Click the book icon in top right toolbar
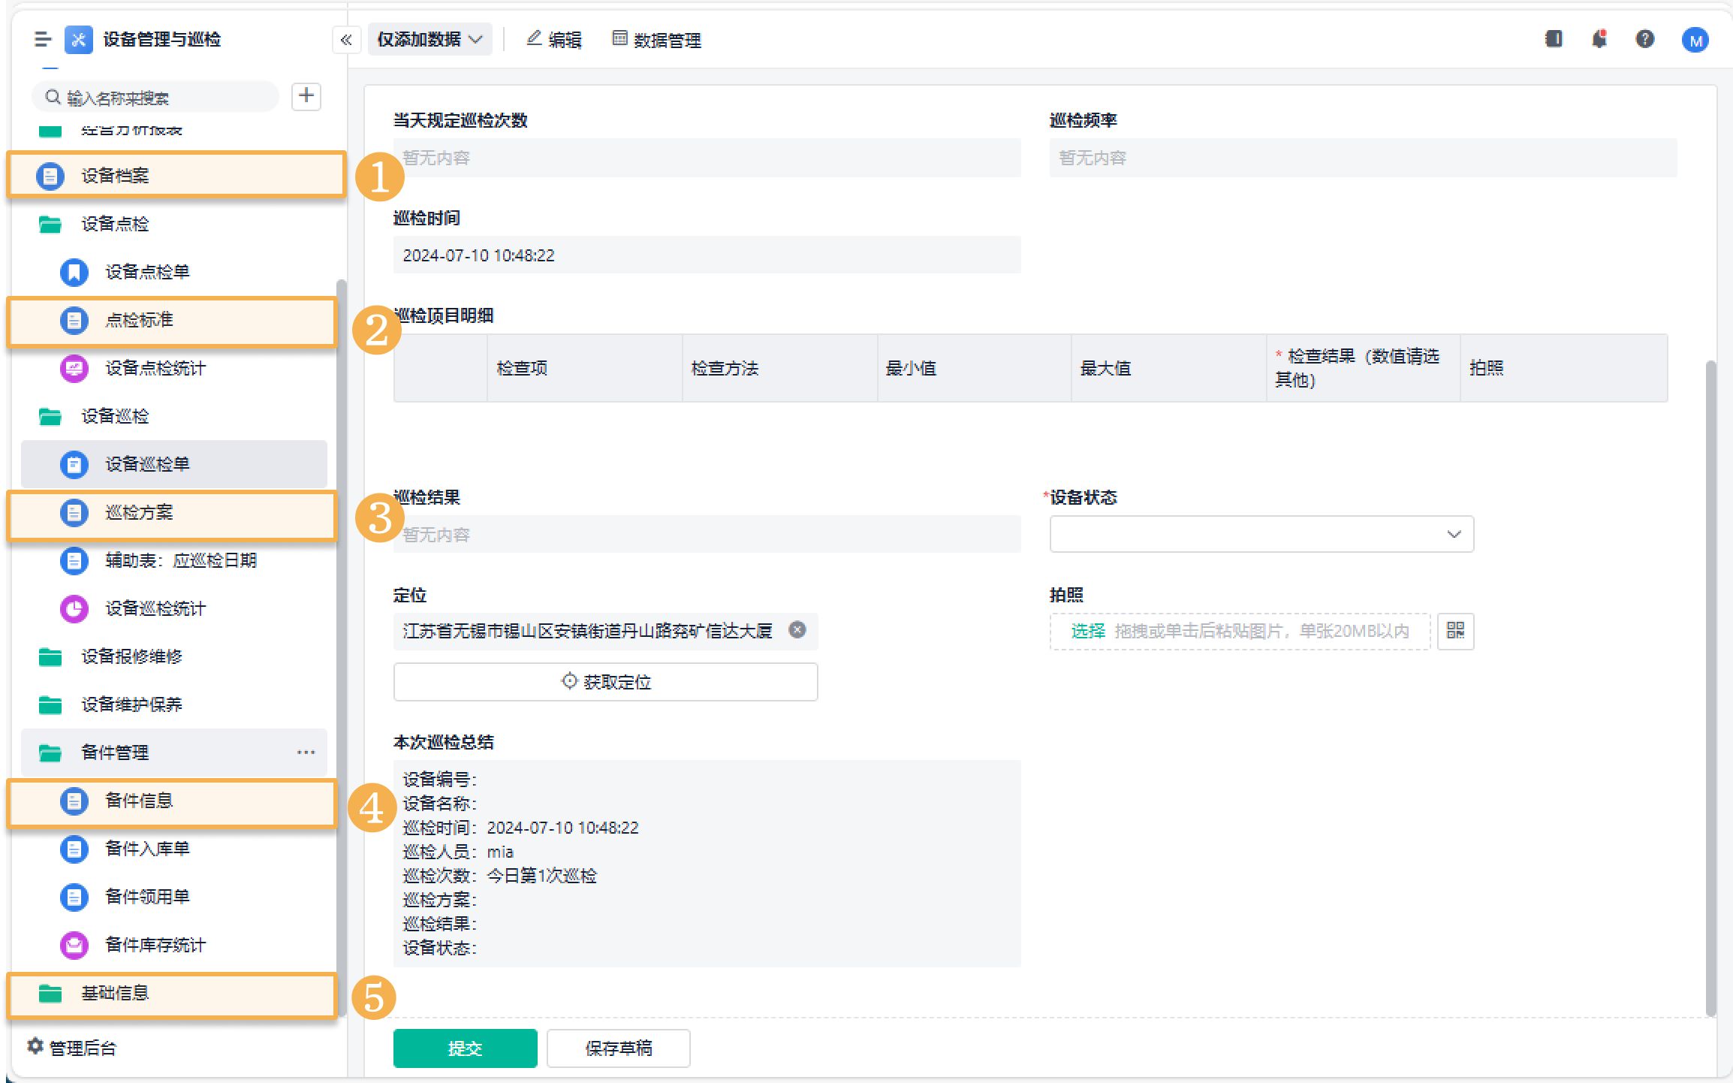This screenshot has height=1083, width=1733. pos(1554,39)
